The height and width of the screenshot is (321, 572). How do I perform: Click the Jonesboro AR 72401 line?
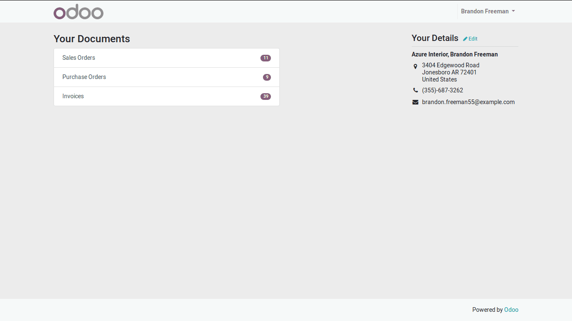449,72
